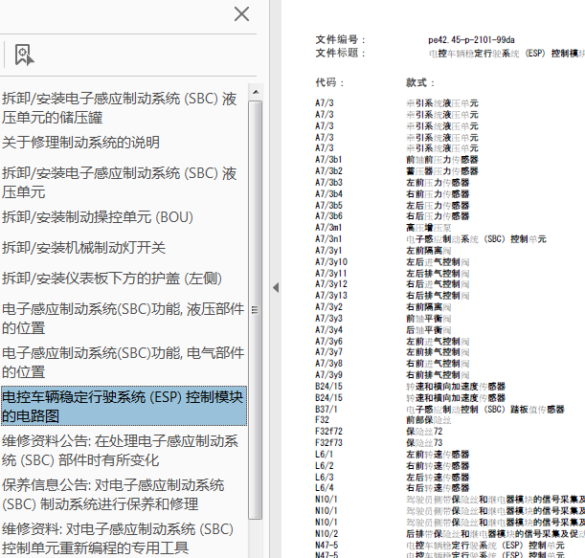Click code A7/3y11 in the list

pos(331,274)
